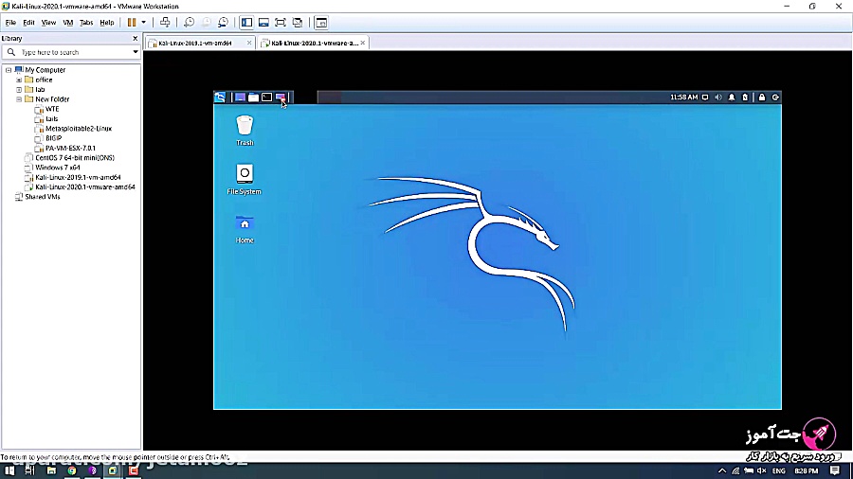Click the ENG language indicator
This screenshot has height=479, width=853.
coord(778,470)
